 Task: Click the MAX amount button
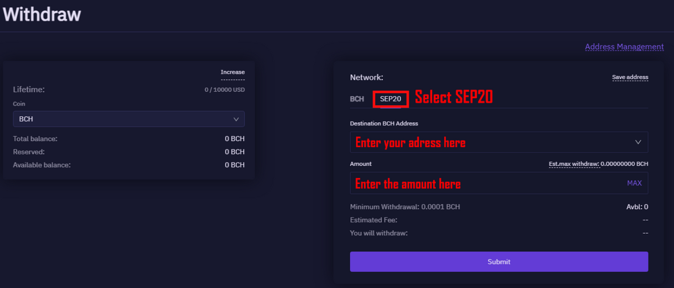[634, 183]
